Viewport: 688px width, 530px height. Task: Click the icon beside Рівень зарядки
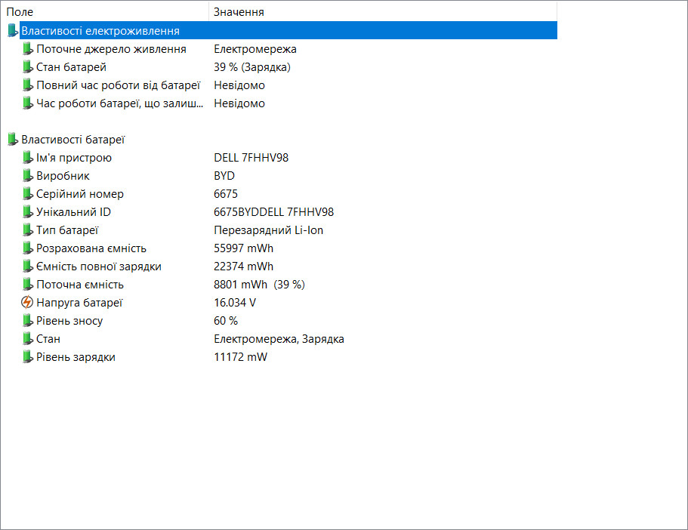[x=28, y=357]
